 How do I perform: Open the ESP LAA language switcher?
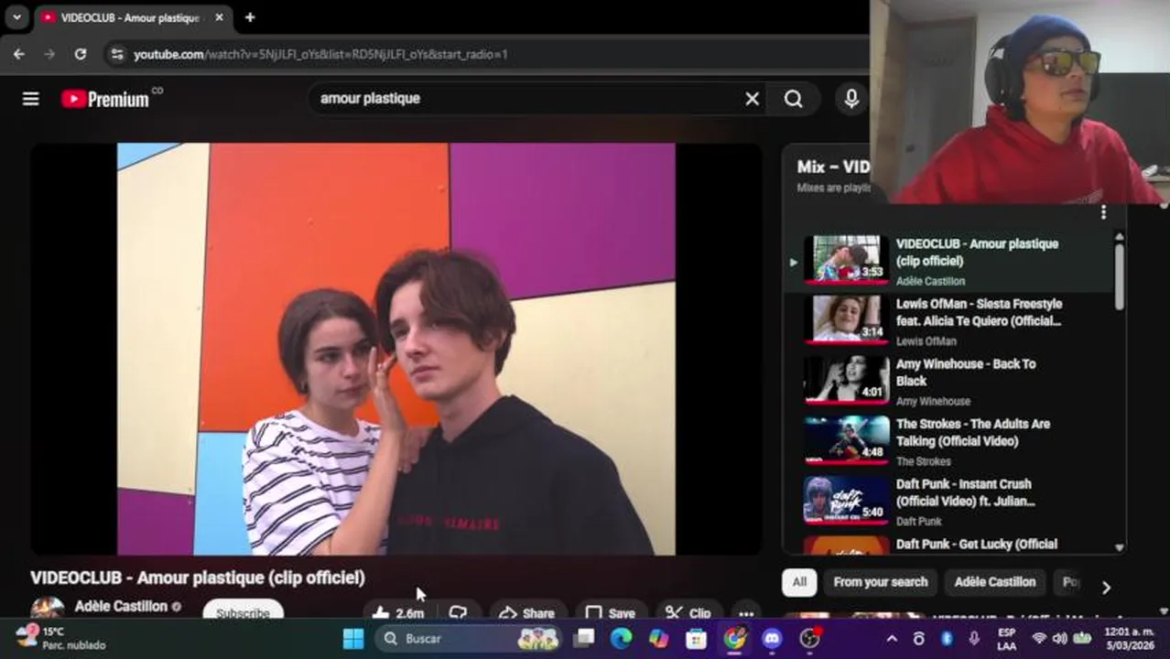1006,639
